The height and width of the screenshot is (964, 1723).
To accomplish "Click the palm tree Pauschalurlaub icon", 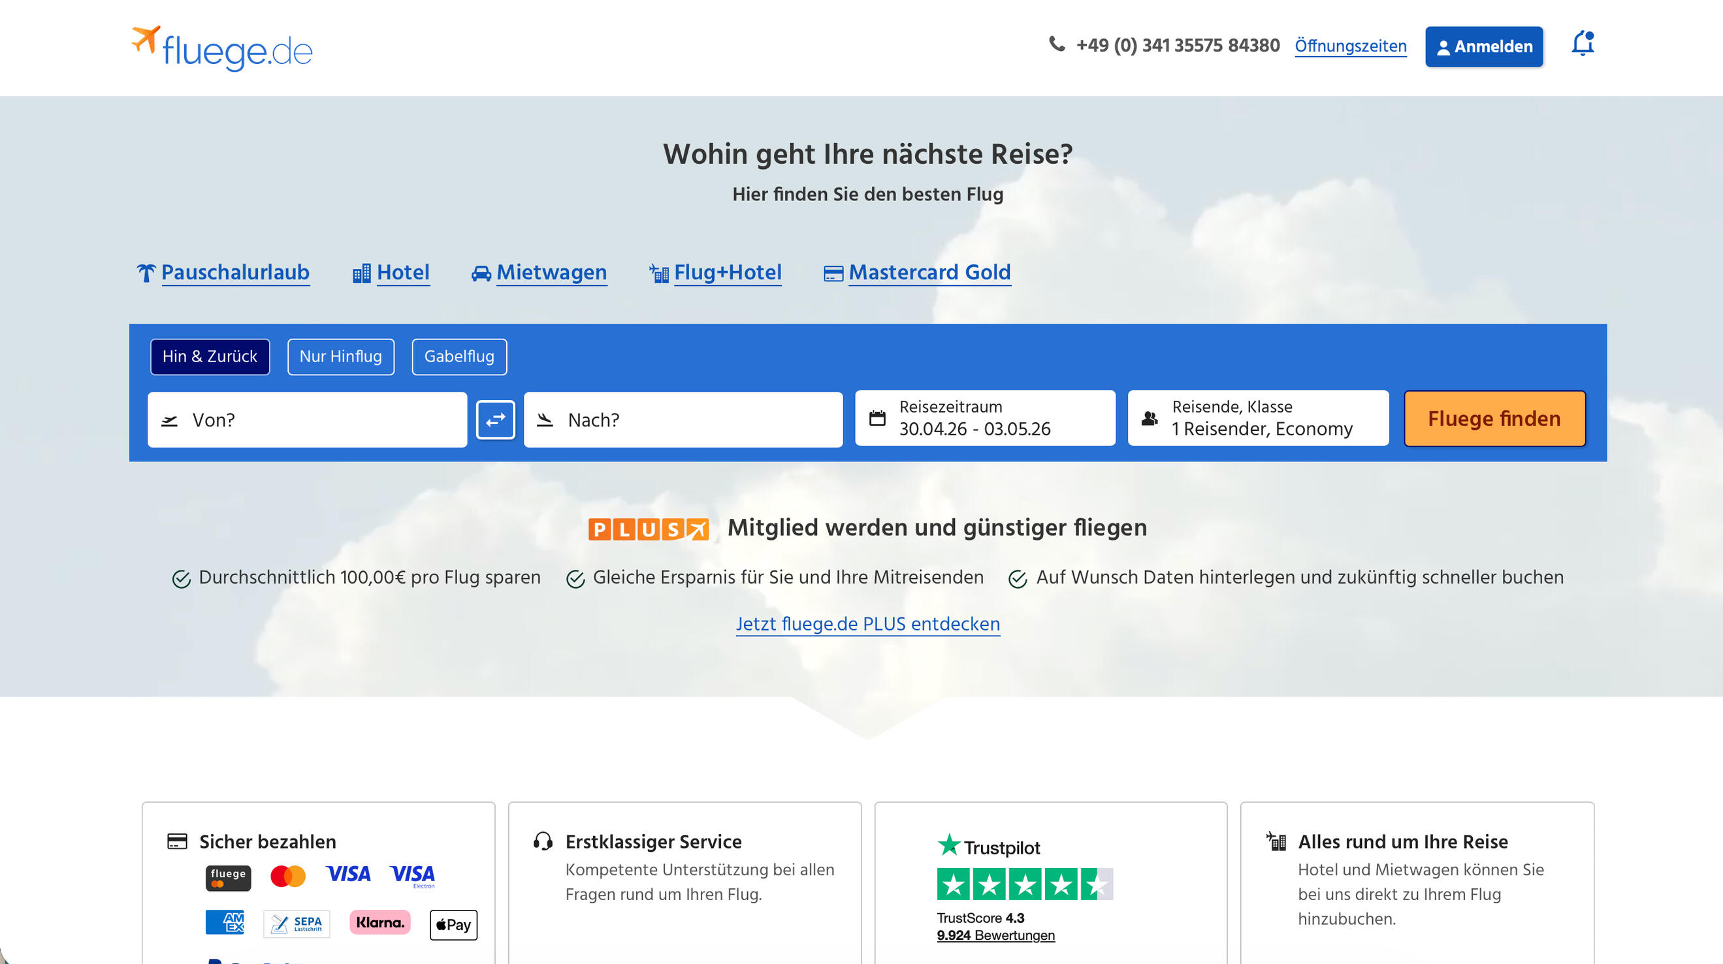I will (x=146, y=273).
